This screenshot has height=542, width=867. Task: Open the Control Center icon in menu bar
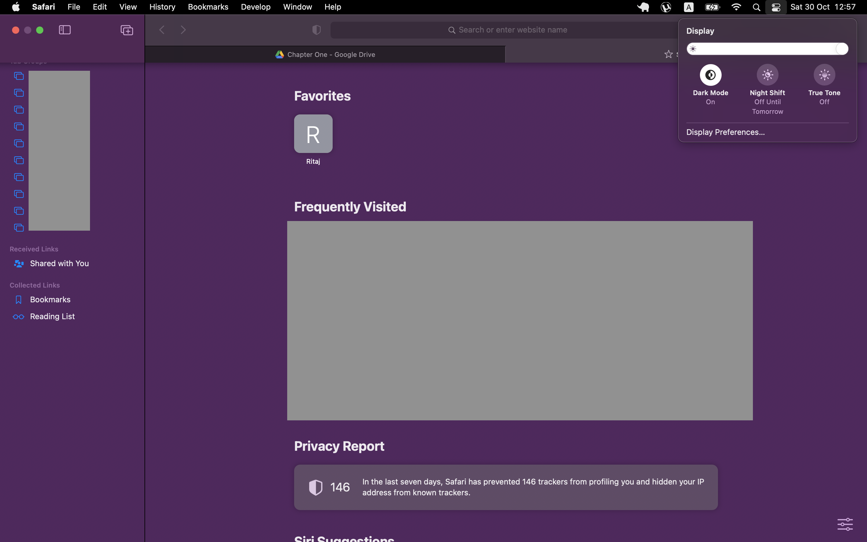(x=776, y=7)
